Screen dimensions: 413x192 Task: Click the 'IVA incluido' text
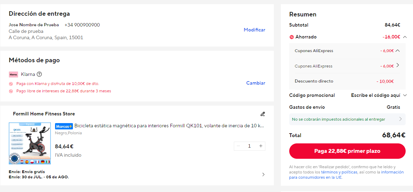click(x=68, y=155)
